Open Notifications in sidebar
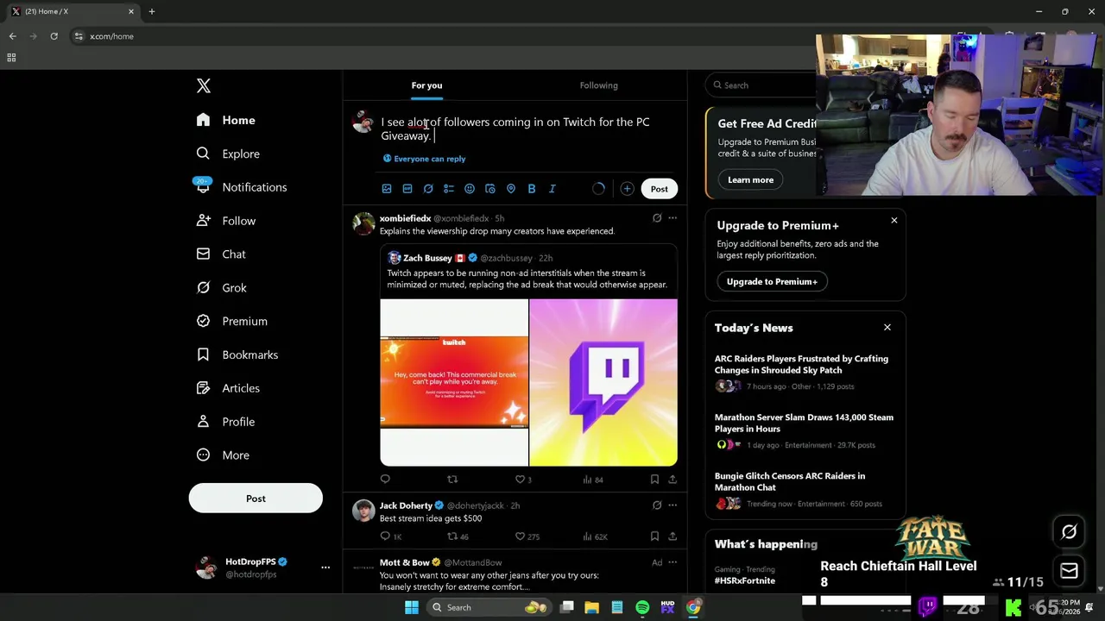The image size is (1105, 621). [241, 187]
